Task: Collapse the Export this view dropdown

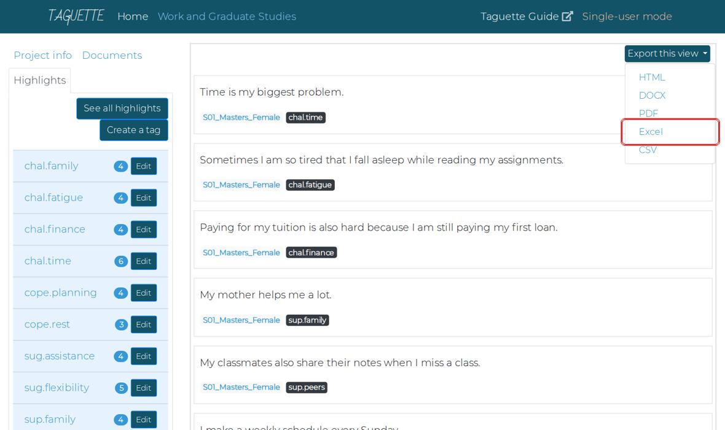Action: [667, 53]
